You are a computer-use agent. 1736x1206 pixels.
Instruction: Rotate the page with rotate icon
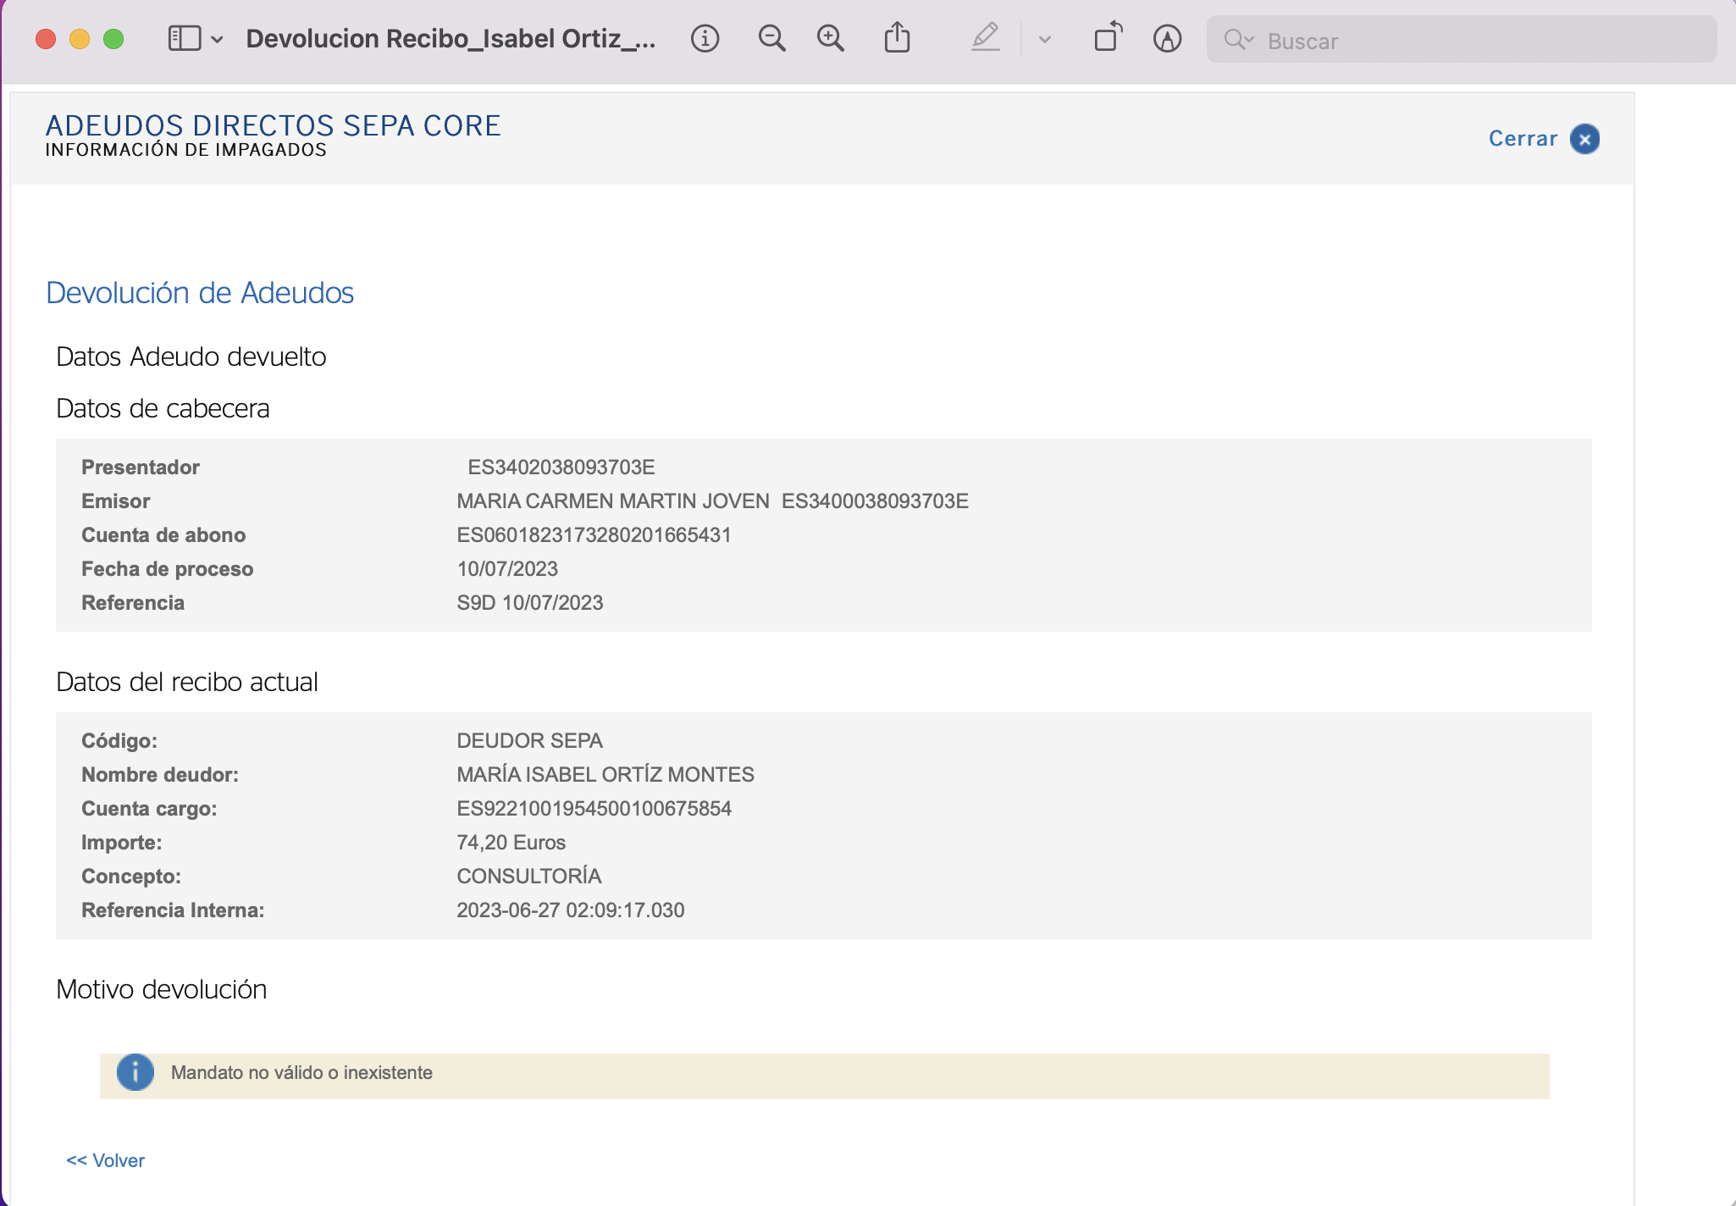[x=1108, y=39]
